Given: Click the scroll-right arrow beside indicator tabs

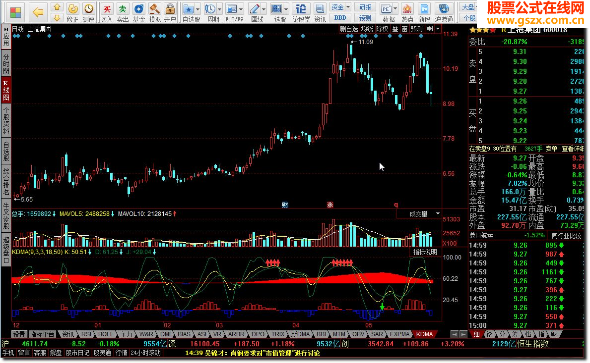Looking at the screenshot, I should pyautogui.click(x=463, y=334).
